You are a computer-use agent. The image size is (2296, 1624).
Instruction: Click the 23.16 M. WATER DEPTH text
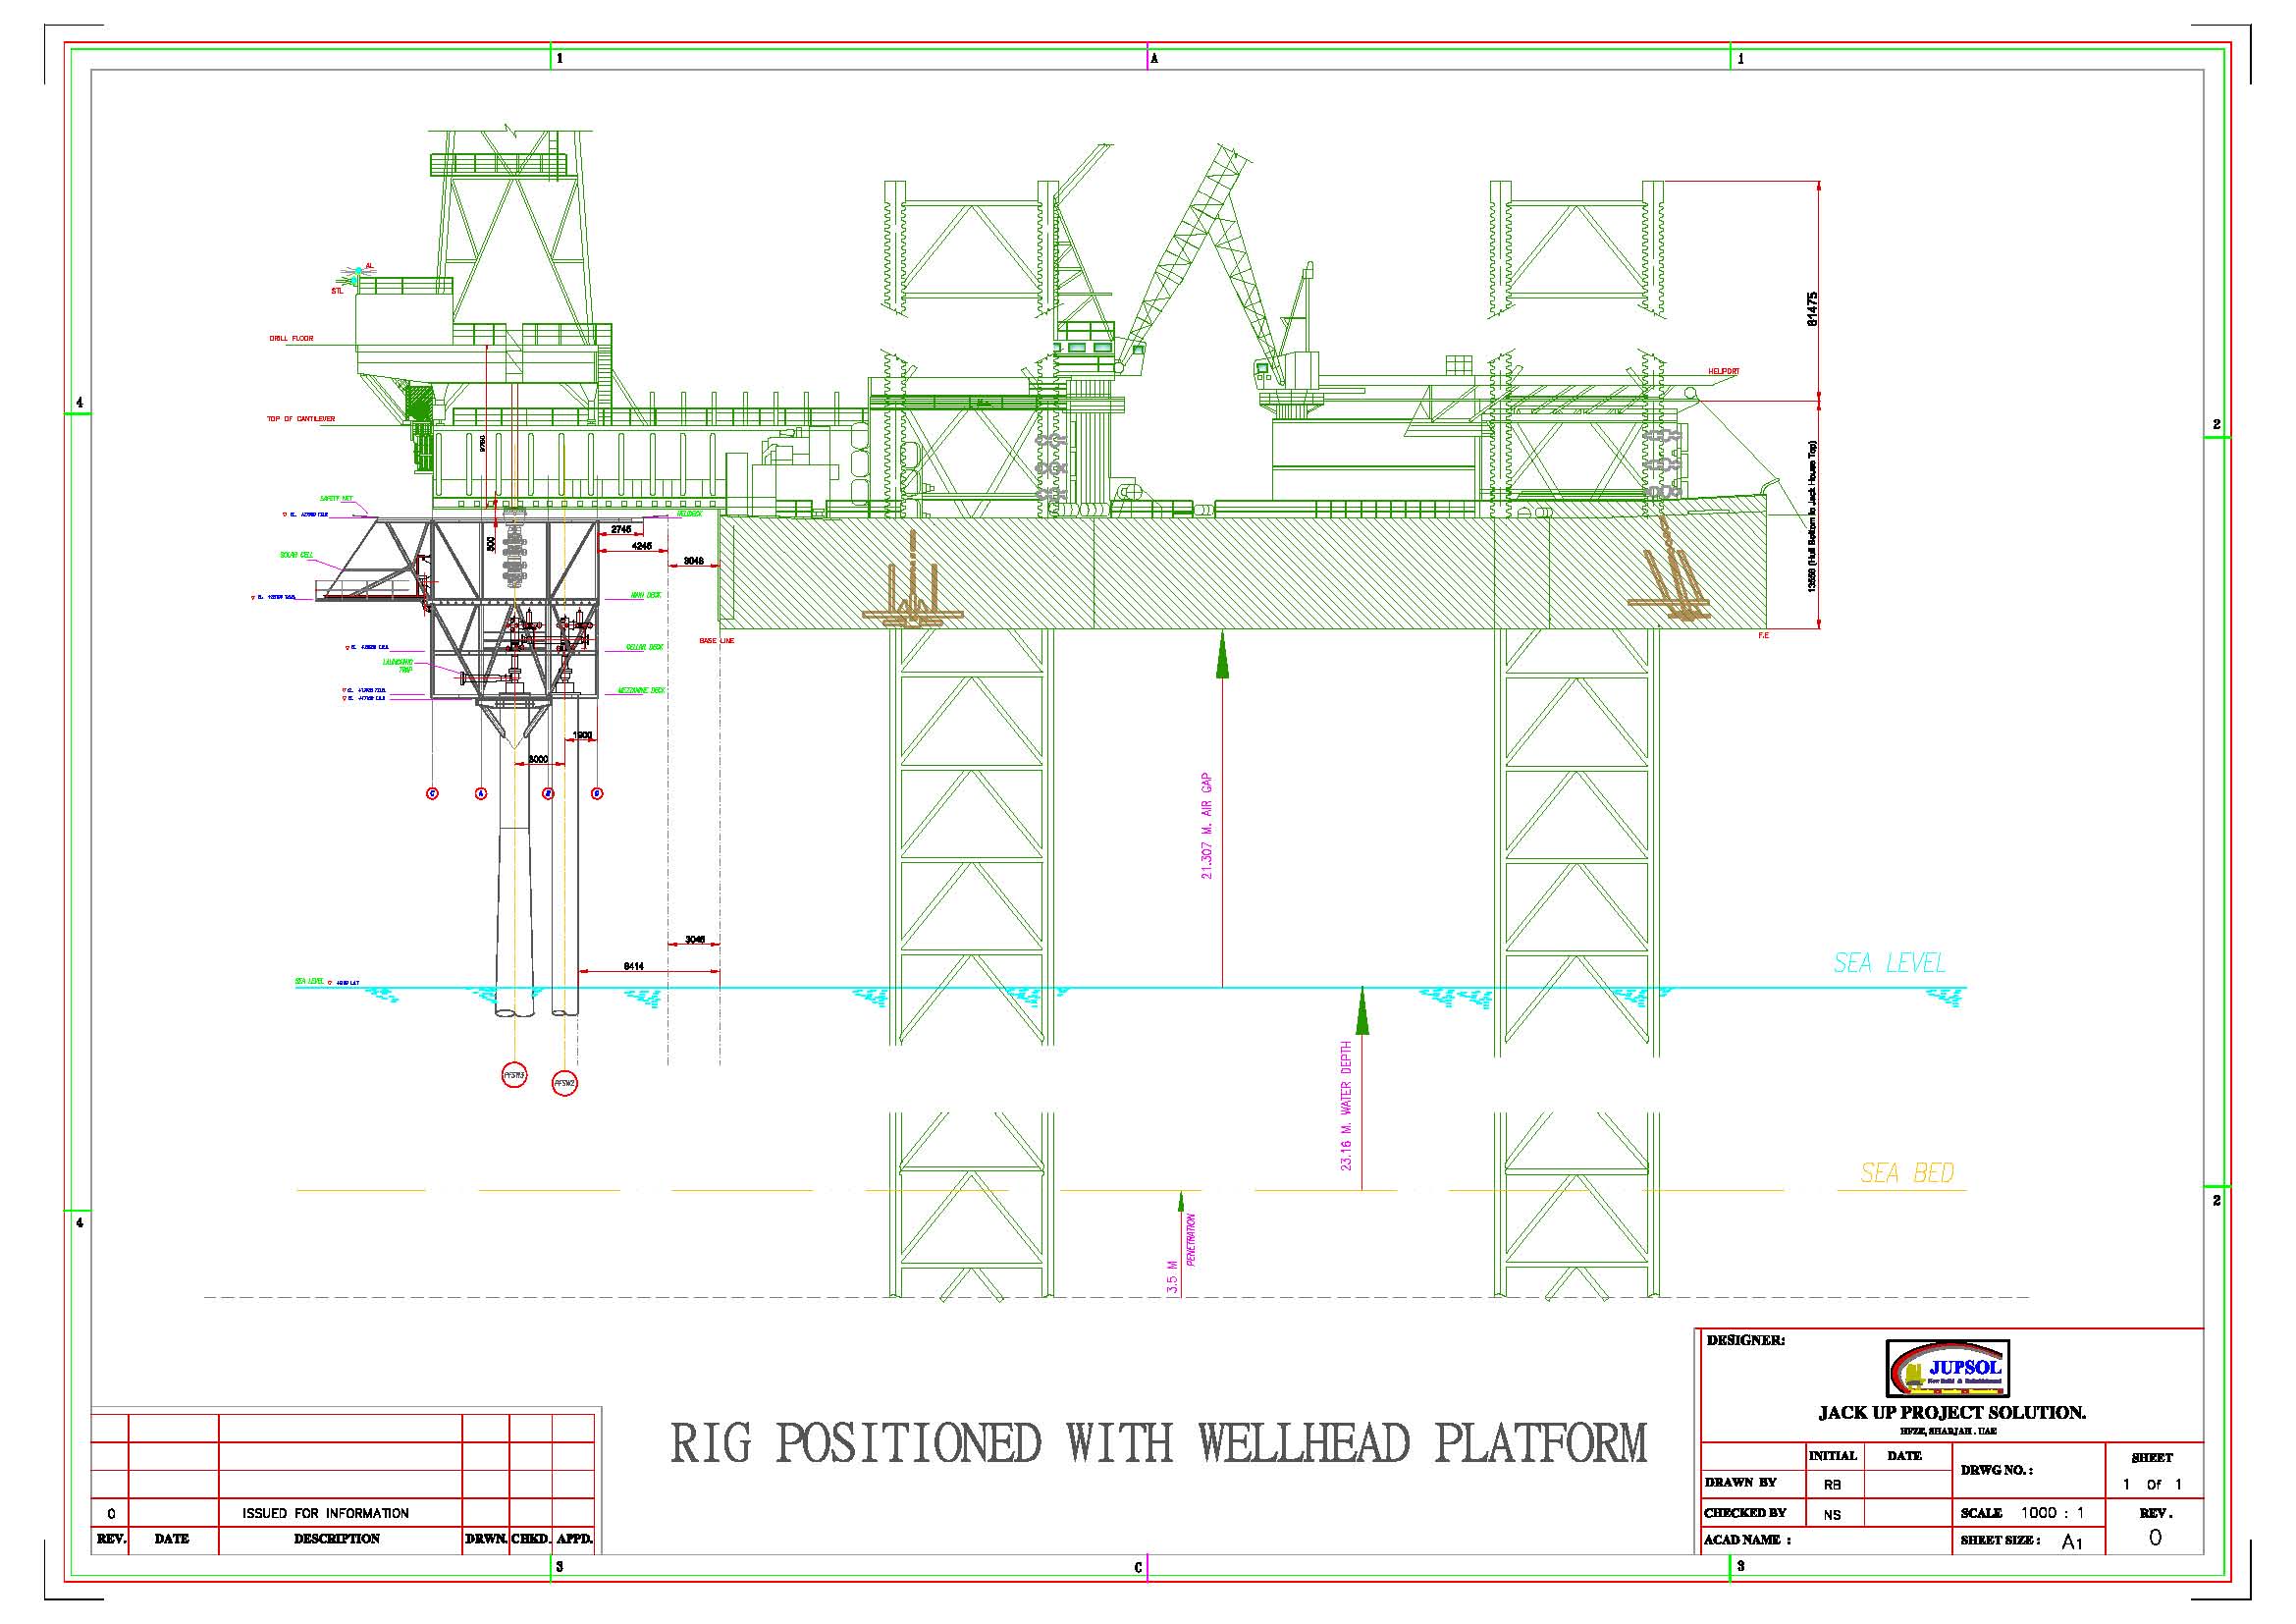coord(1346,1105)
